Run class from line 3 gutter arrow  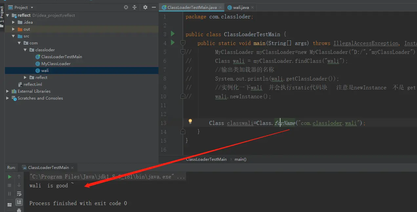click(x=173, y=34)
